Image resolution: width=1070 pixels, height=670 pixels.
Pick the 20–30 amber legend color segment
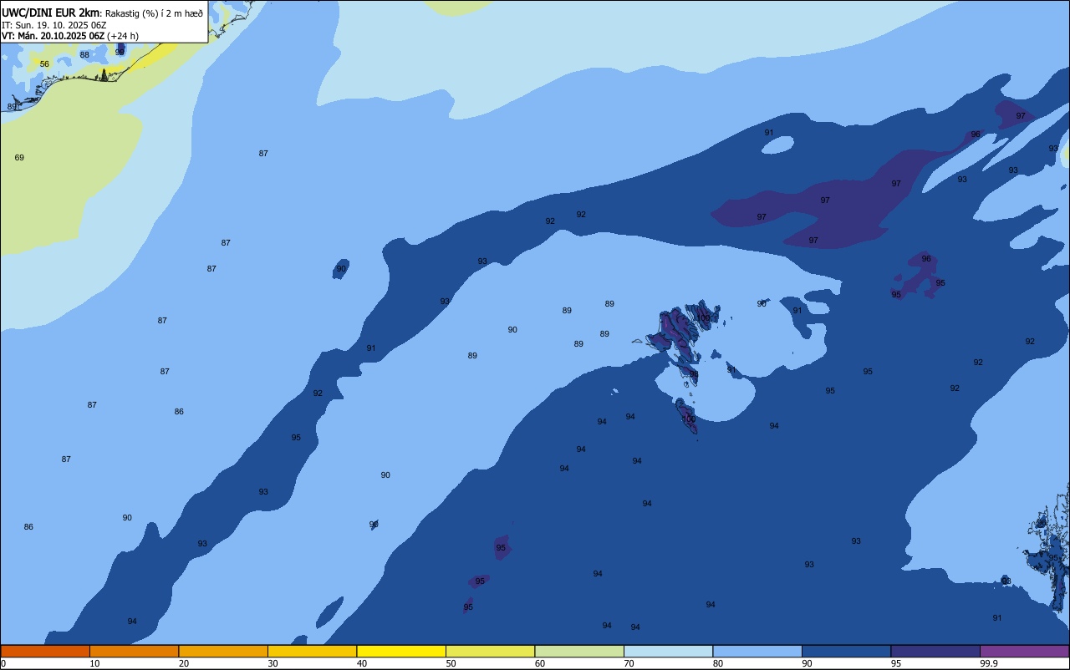click(223, 651)
